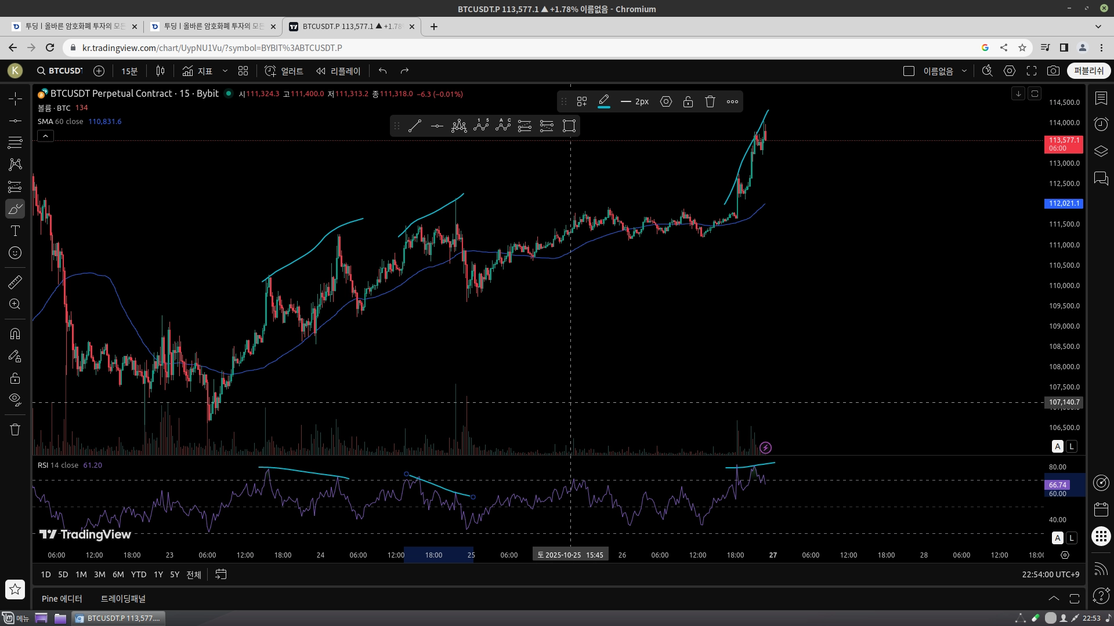
Task: Click the zoom in magnifier tool
Action: point(15,304)
